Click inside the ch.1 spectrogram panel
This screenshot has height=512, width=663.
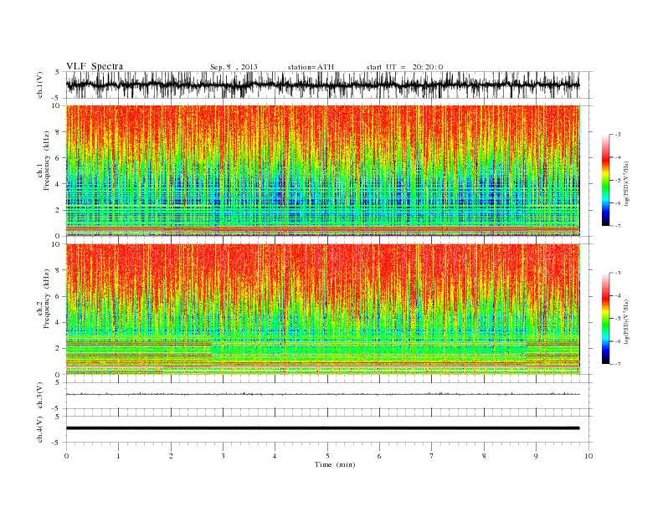pyautogui.click(x=322, y=171)
